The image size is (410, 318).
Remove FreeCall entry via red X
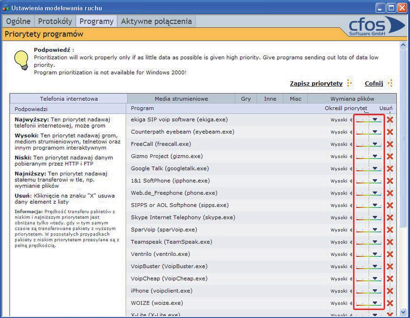click(390, 144)
